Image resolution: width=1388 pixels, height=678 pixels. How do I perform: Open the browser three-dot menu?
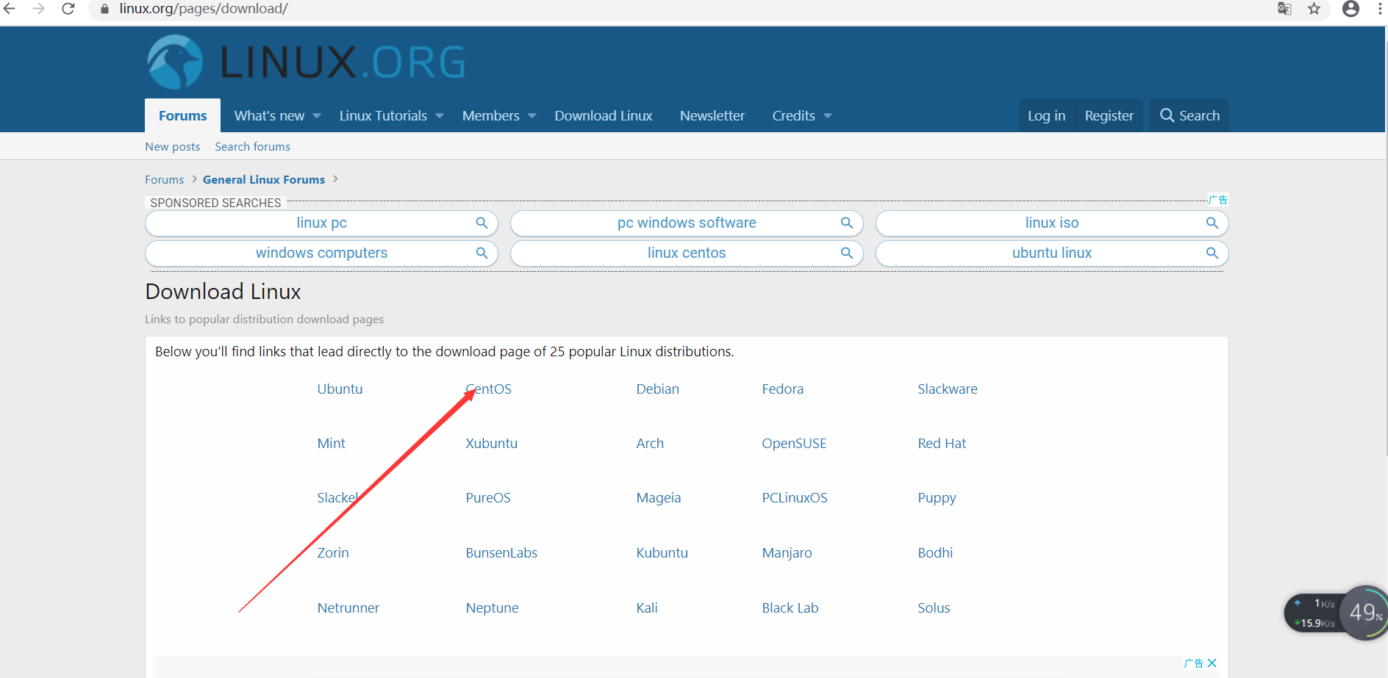tap(1380, 9)
